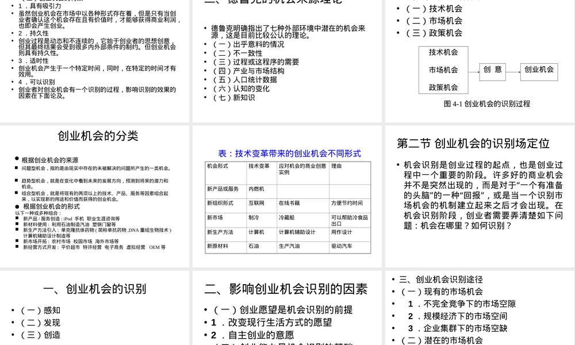The image size is (575, 345).
Task: Click the bullet 2．持久性
Action: pos(33,33)
